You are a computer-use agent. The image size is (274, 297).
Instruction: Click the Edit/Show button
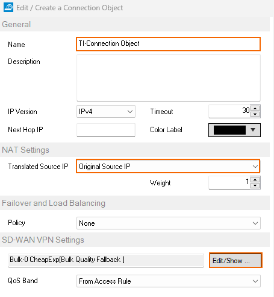click(x=235, y=260)
